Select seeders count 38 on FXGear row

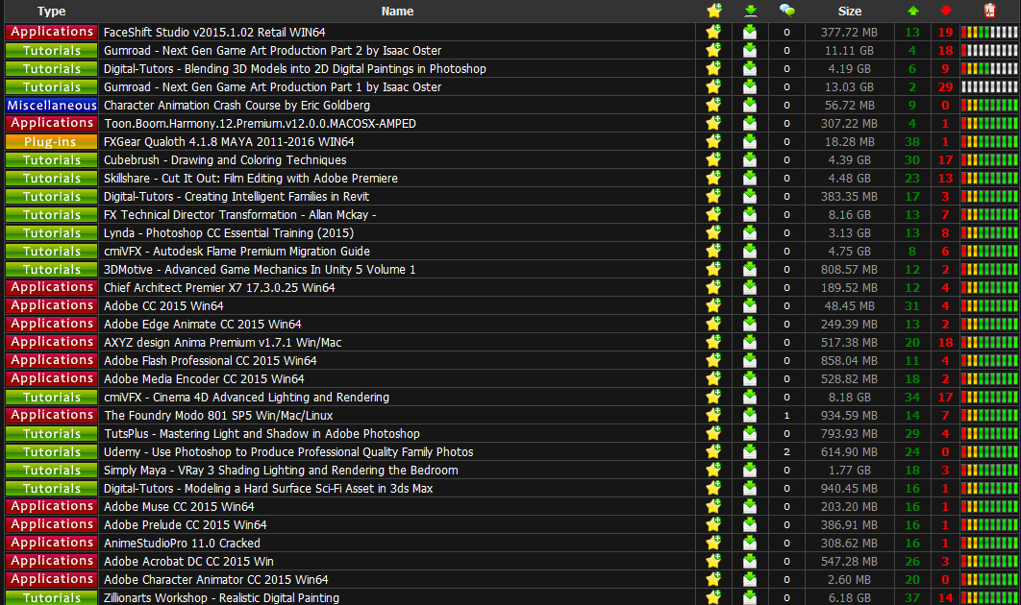point(912,141)
